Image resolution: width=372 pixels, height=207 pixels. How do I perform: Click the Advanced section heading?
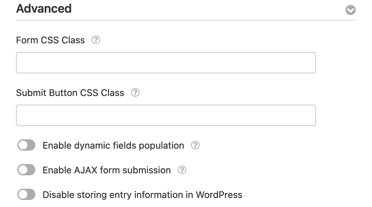tap(44, 9)
